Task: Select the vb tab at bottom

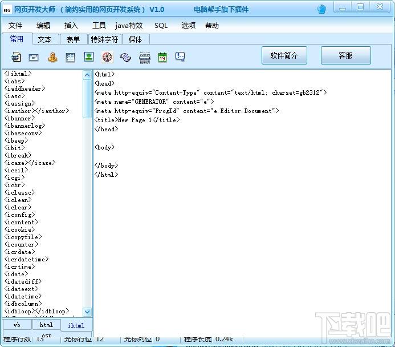Action: [x=17, y=325]
